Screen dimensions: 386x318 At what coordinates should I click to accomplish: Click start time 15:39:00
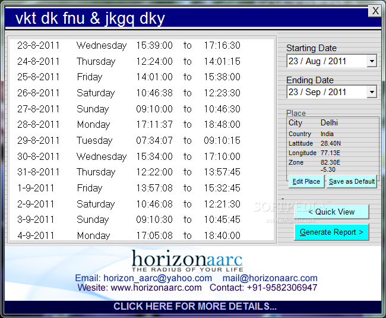(x=154, y=45)
